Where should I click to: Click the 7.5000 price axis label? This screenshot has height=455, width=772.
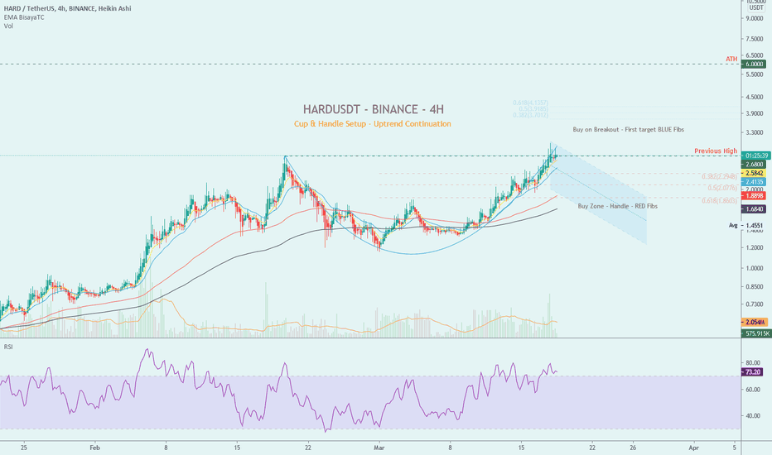click(x=755, y=39)
